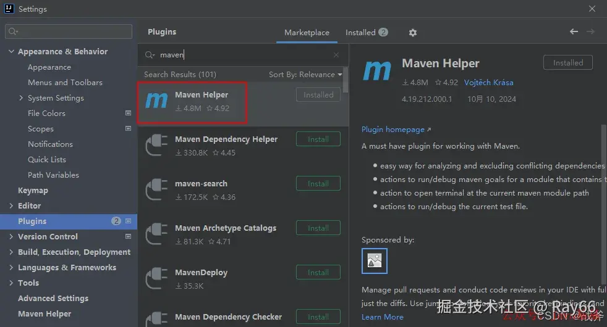Select the Plugins settings item
607x327 pixels.
[x=69, y=221]
